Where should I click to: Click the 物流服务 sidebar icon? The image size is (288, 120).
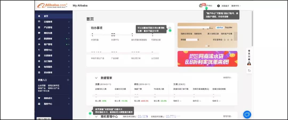[x=39, y=67]
